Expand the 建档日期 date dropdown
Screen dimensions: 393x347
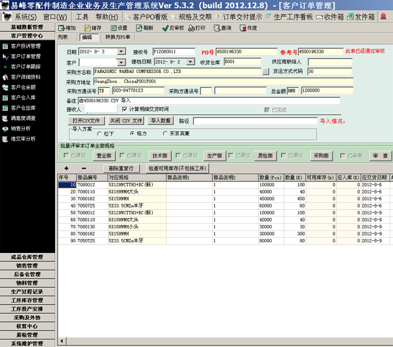coord(190,62)
